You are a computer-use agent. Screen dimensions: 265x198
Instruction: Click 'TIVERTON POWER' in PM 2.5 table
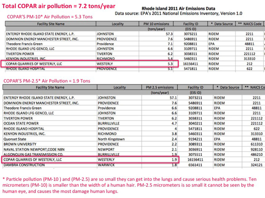click(x=18, y=118)
